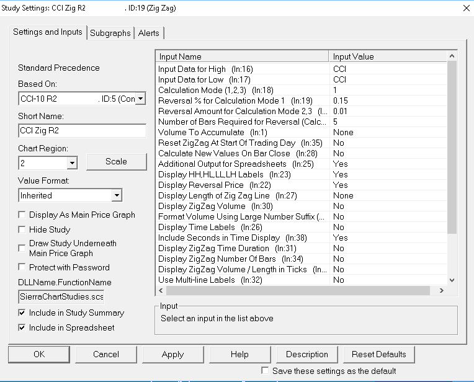The image size is (474, 382).
Task: Enable Display As Main Price Graph
Action: pyautogui.click(x=23, y=215)
